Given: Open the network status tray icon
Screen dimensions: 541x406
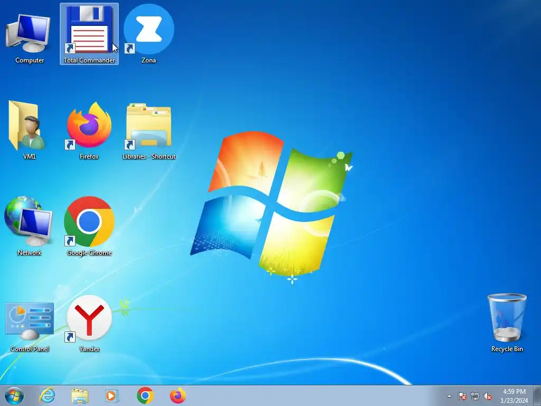Looking at the screenshot, I should [475, 396].
